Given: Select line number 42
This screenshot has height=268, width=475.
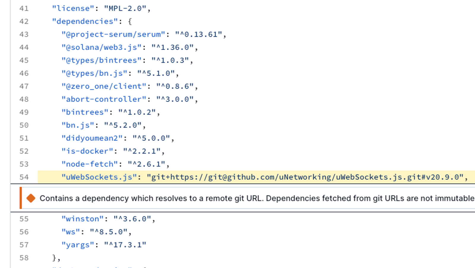Looking at the screenshot, I should coord(24,21).
